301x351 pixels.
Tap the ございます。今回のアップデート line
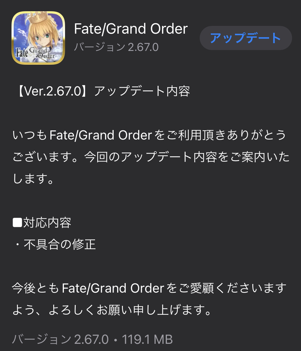click(x=151, y=157)
